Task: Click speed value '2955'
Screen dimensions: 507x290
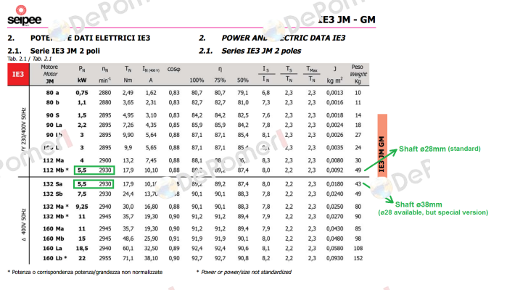Action: click(x=104, y=258)
